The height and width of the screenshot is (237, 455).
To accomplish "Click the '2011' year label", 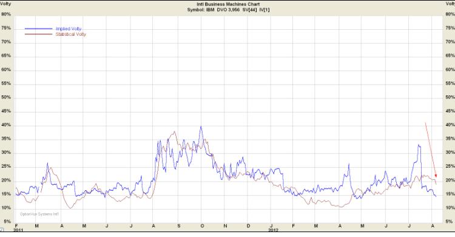I will [x=18, y=230].
